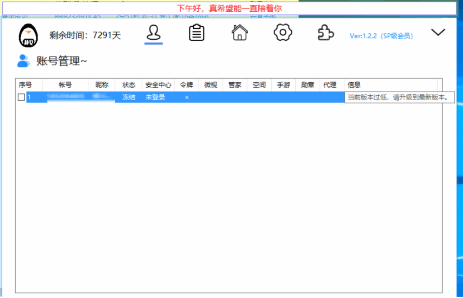Click the Ver:1.2.2 SP级会员 version link
Image resolution: width=463 pixels, height=298 pixels.
point(381,36)
